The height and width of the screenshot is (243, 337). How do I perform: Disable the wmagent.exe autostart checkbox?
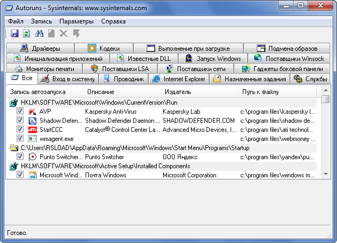click(20, 138)
